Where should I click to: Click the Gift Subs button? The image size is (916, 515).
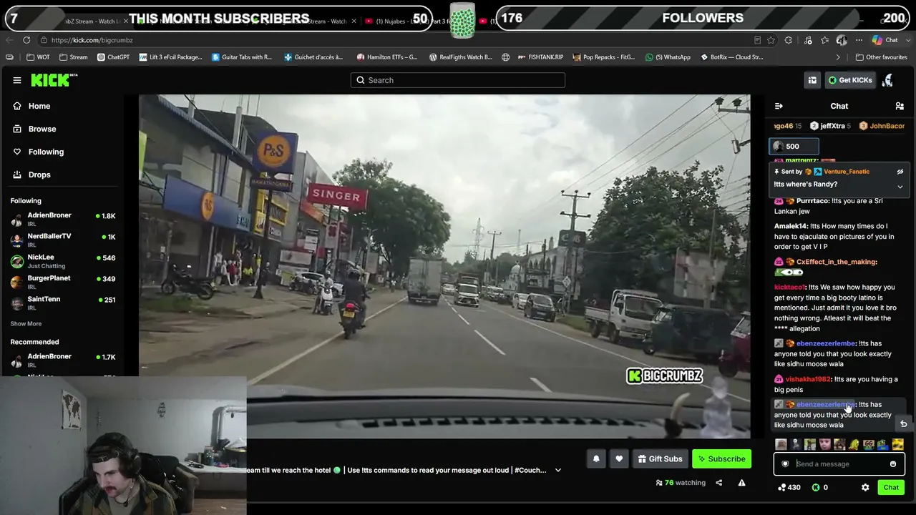click(x=660, y=459)
